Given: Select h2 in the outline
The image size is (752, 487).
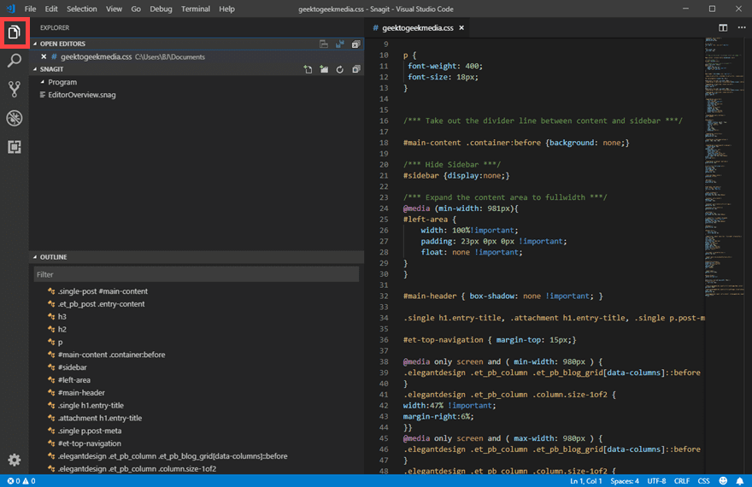Looking at the screenshot, I should (197, 329).
